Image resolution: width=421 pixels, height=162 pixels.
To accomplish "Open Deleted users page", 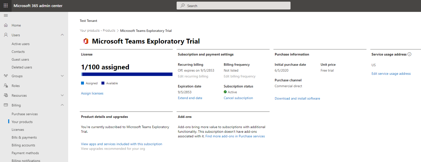I will point(22,67).
